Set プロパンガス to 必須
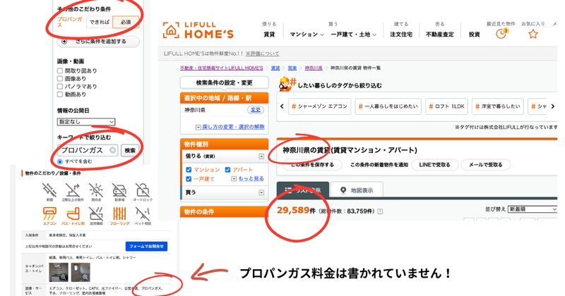The height and width of the screenshot is (296, 565). [x=126, y=22]
